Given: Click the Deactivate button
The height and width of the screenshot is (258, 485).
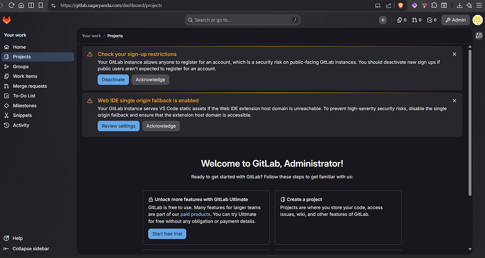Looking at the screenshot, I should pos(113,80).
